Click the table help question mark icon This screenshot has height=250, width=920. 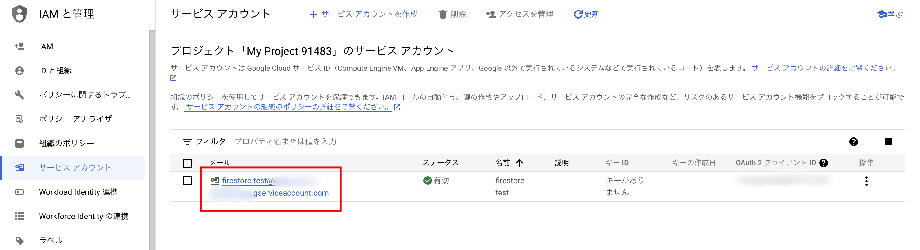[854, 142]
